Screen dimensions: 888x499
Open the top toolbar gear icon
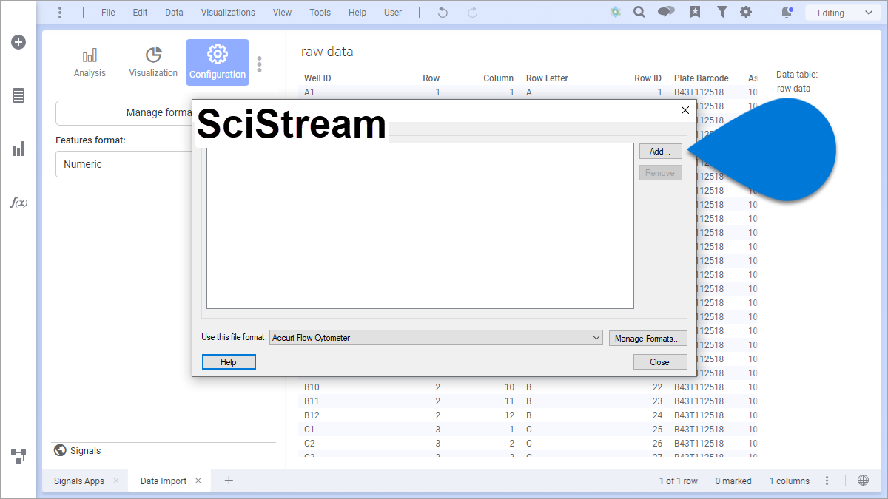click(x=746, y=13)
